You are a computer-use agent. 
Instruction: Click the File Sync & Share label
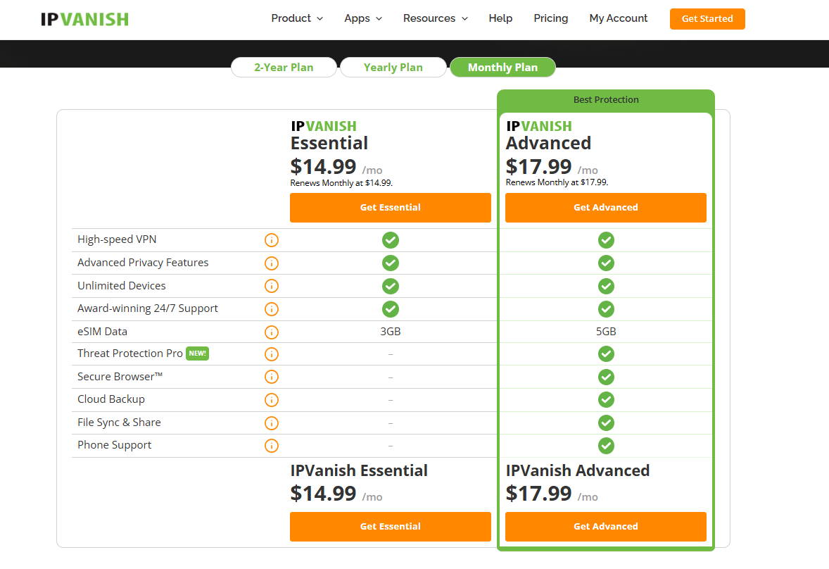click(x=119, y=423)
